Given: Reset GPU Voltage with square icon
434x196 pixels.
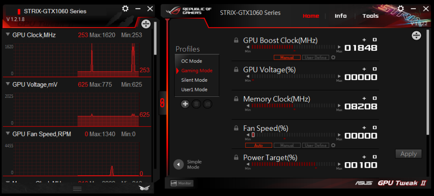Looking at the screenshot, I should (375, 69).
